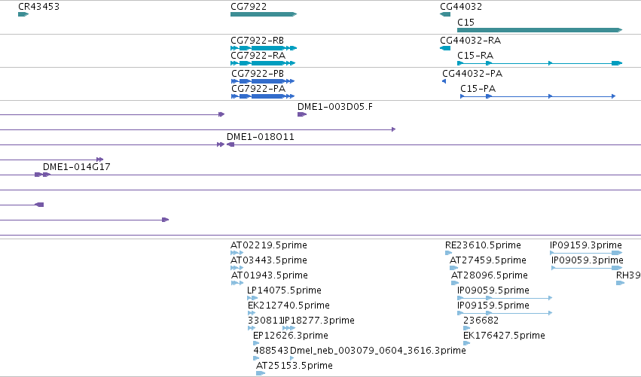Click the C15-RA transcript label

tap(475, 56)
